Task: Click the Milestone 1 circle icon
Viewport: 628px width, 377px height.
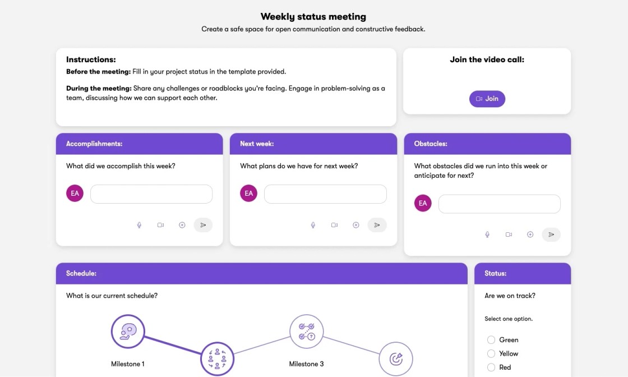Action: coord(128,332)
